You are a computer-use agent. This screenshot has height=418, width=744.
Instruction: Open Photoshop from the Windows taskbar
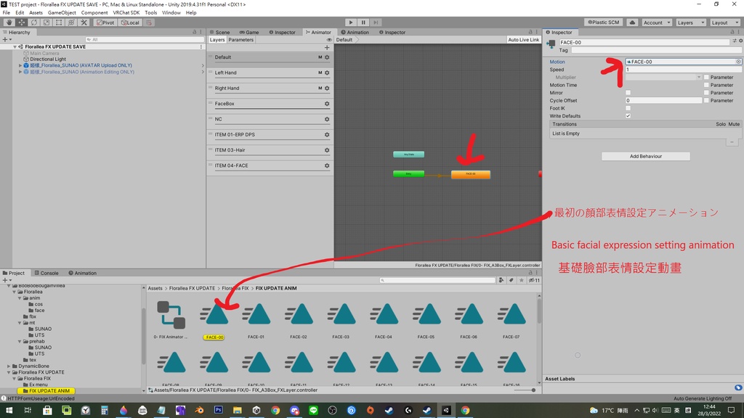218,411
